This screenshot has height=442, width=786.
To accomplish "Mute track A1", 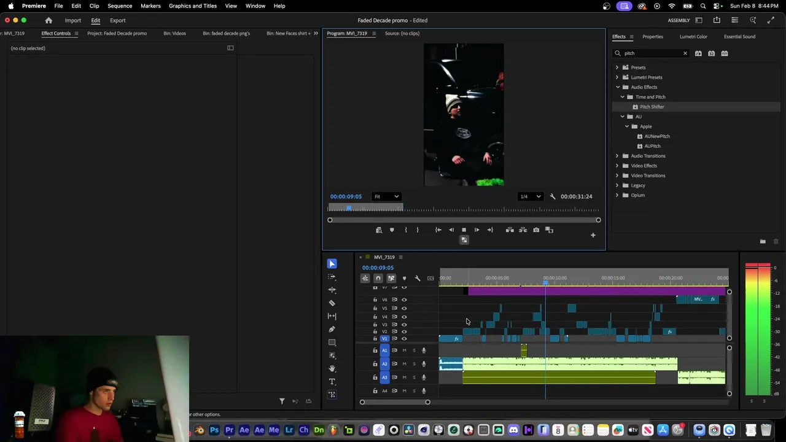I will [x=404, y=351].
